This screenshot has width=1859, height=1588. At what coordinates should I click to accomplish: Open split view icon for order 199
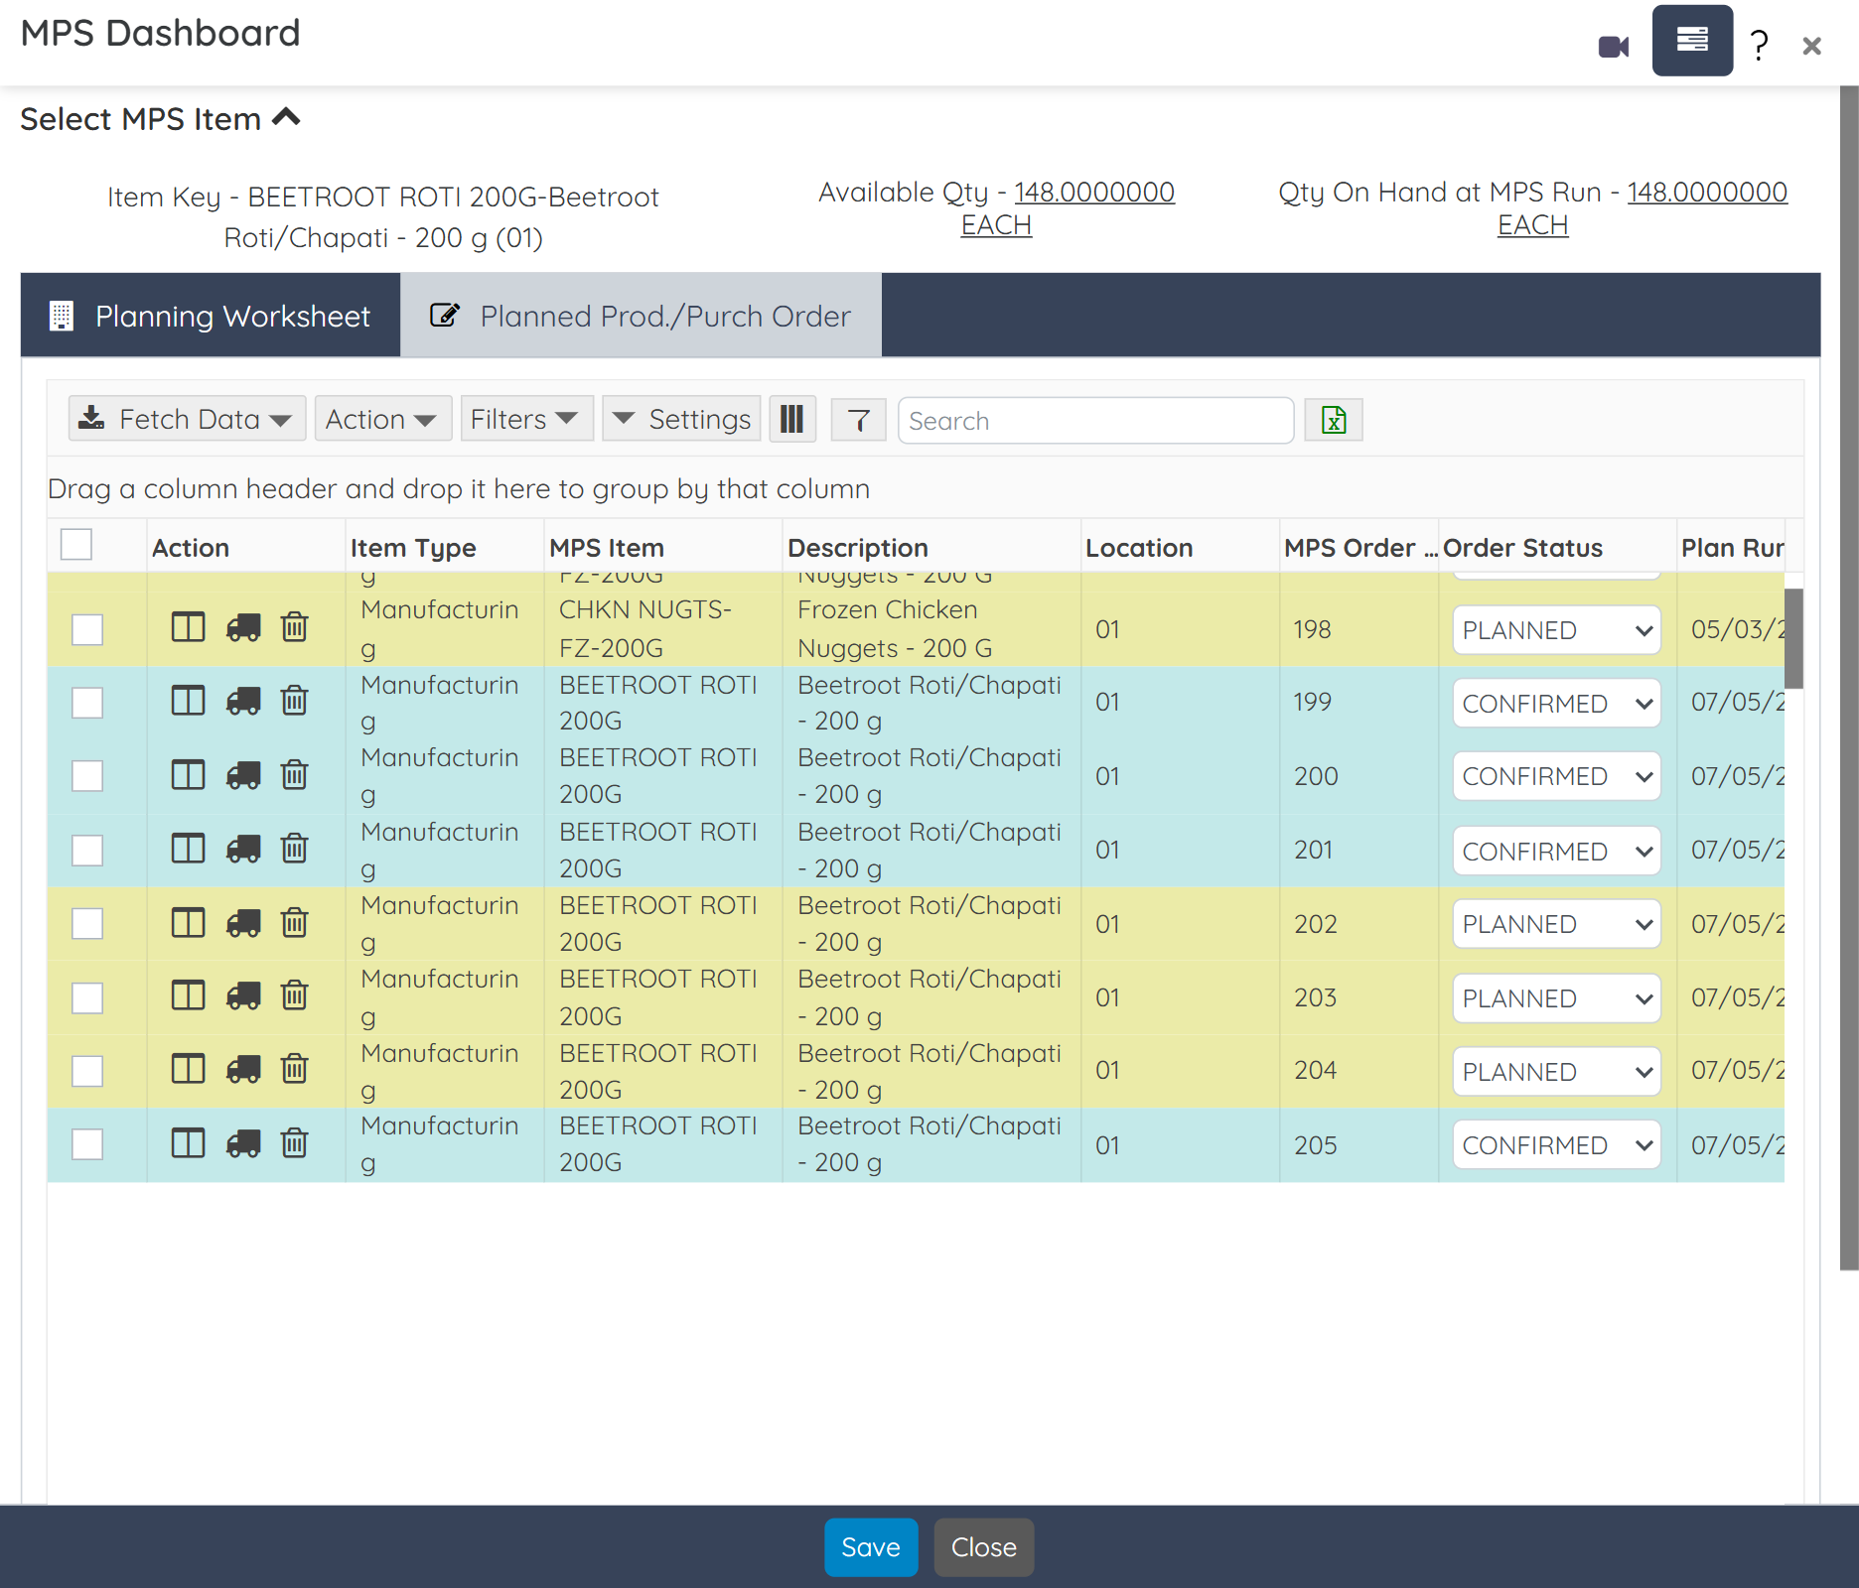point(188,701)
